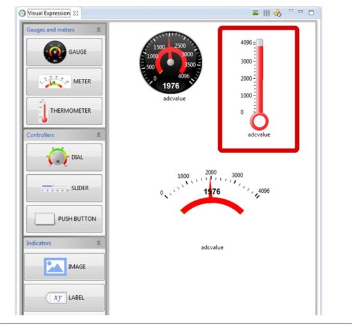Click the Gauges and meters header

64,29
